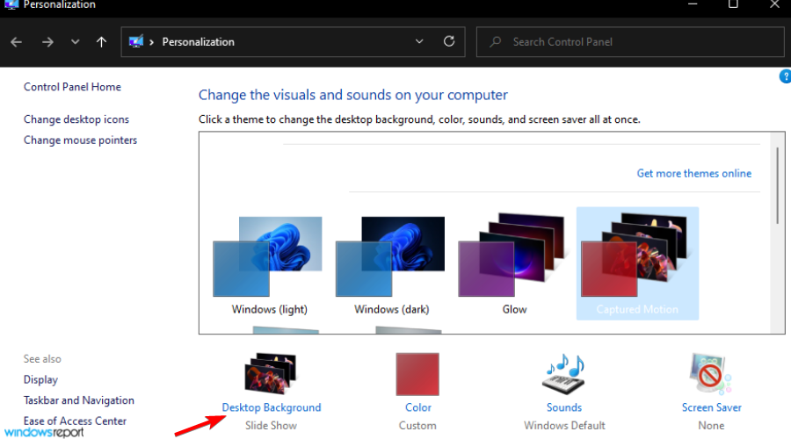The width and height of the screenshot is (791, 439).
Task: Open Ease of Access Center link
Action: coord(75,421)
